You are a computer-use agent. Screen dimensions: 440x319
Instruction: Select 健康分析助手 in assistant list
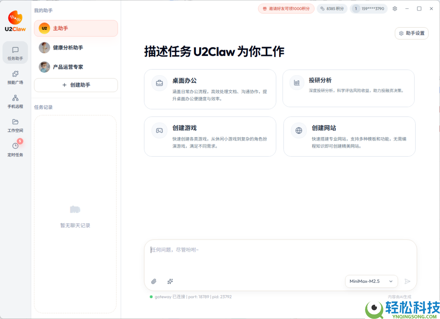tap(76, 48)
